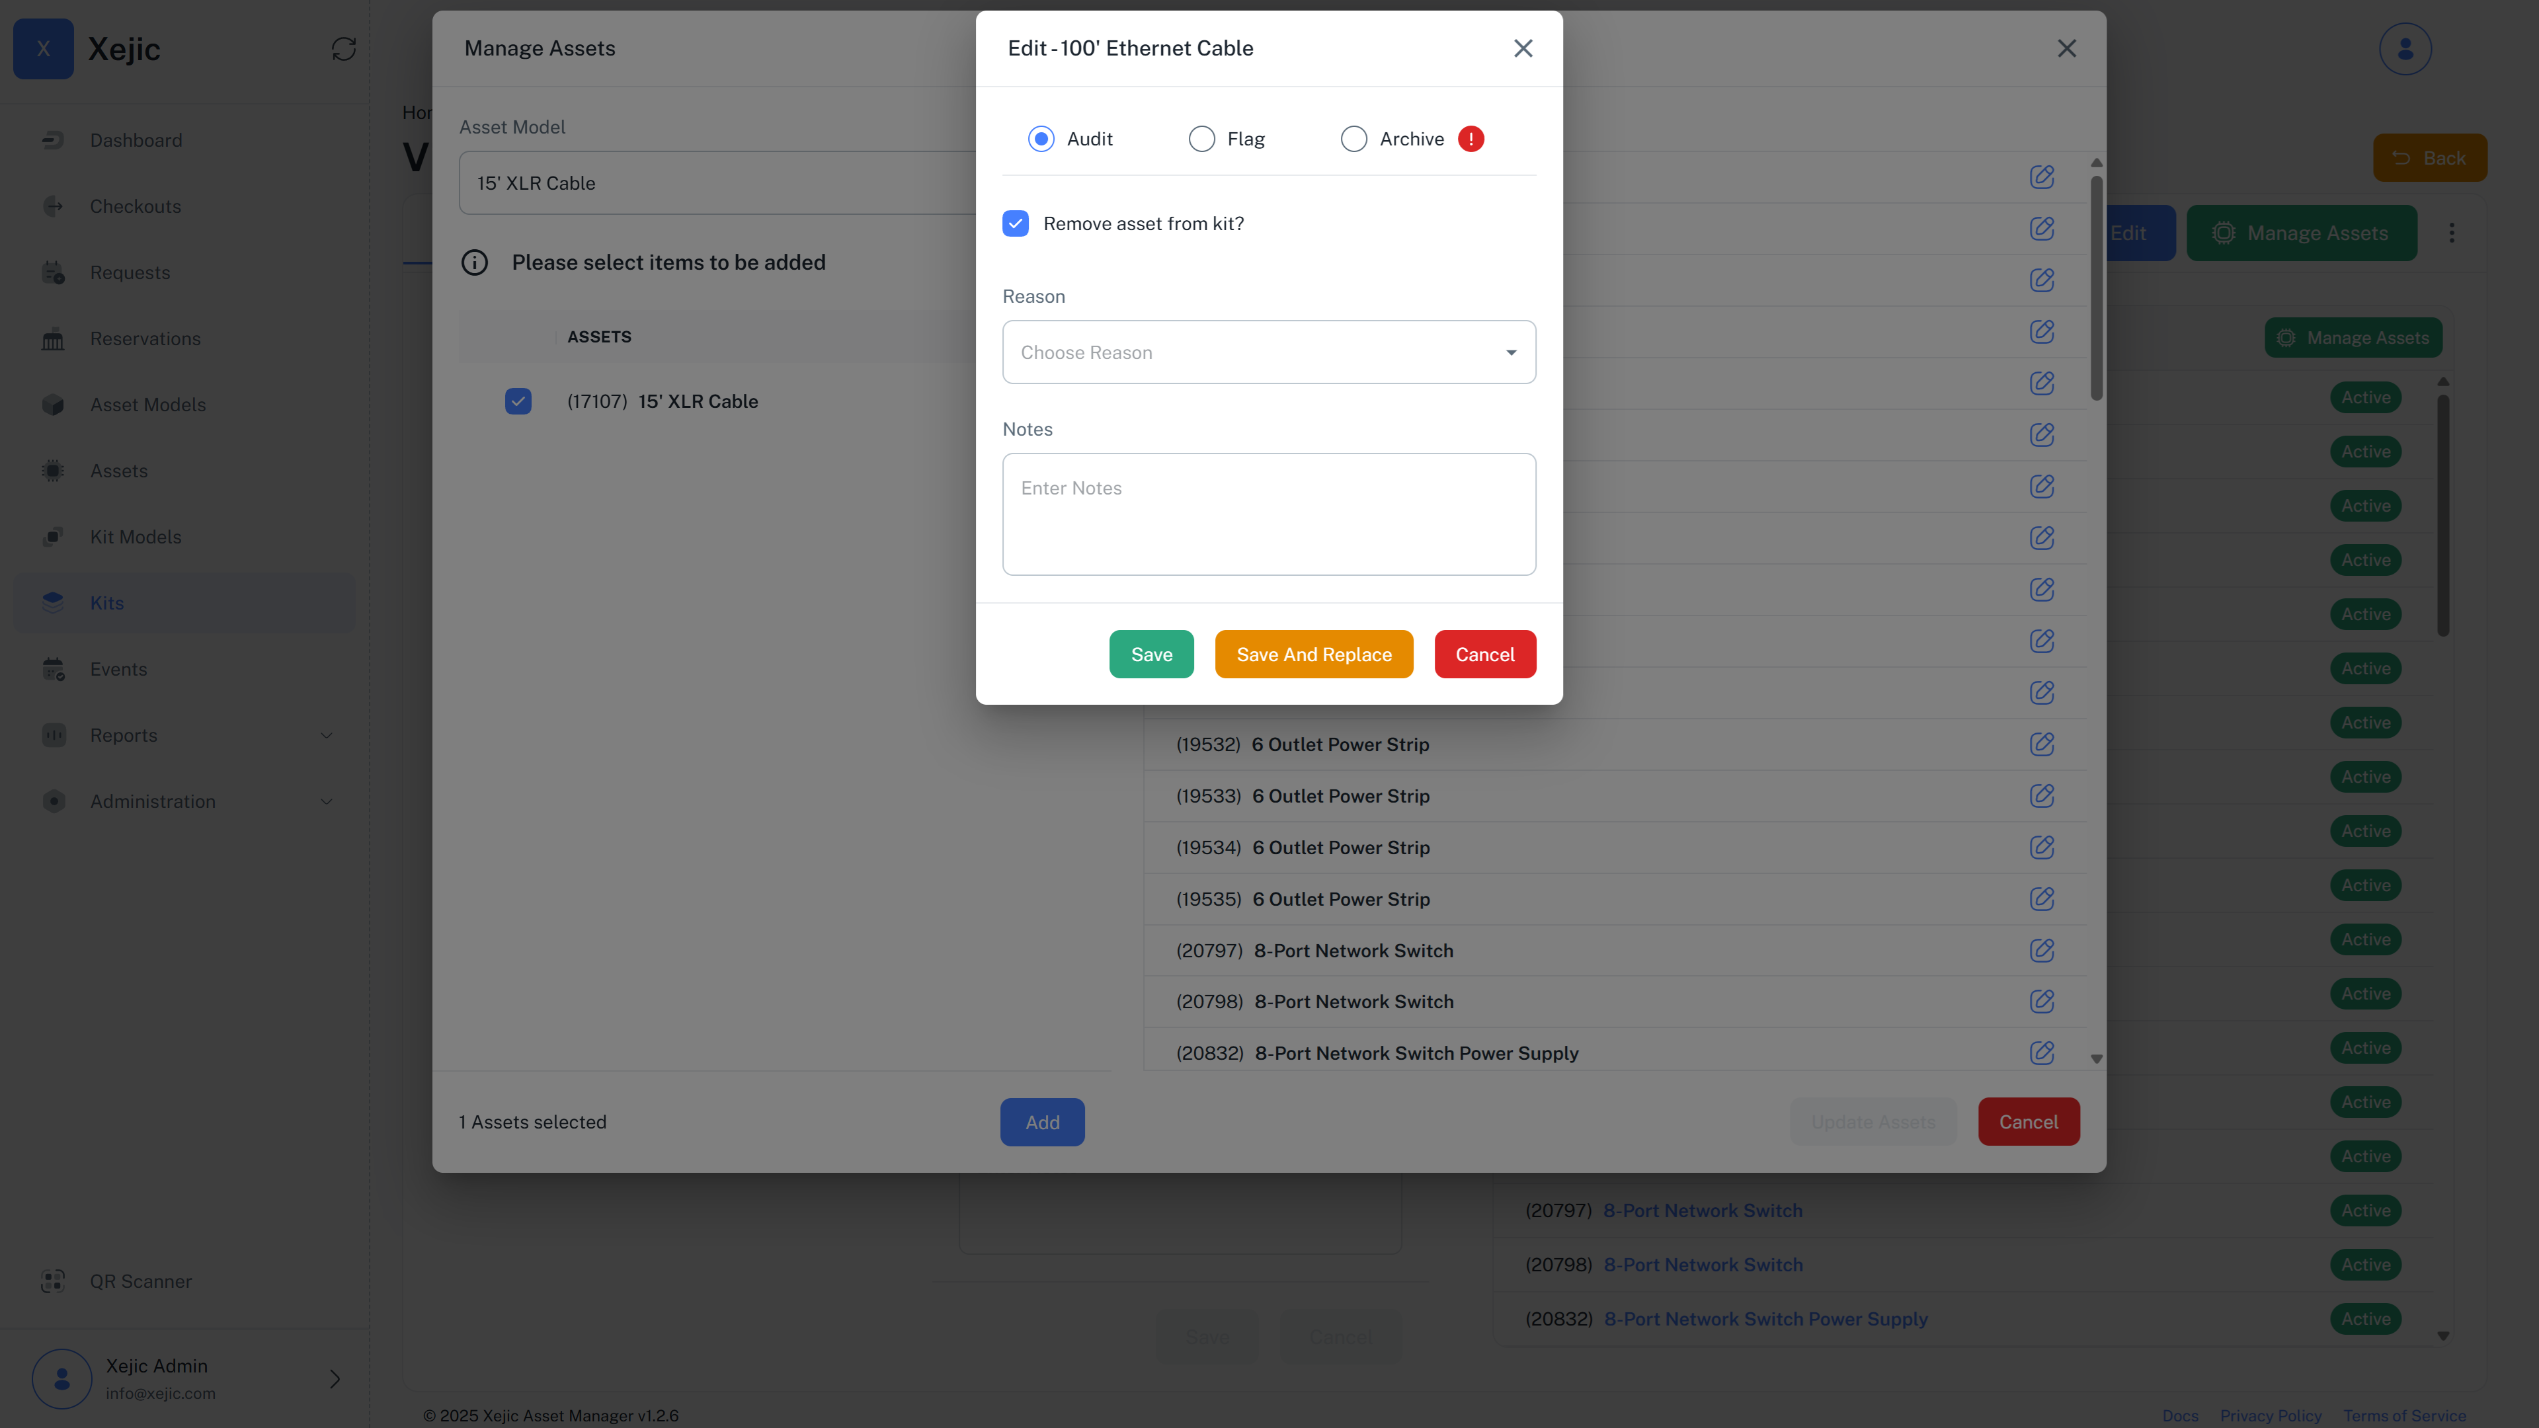Select the Audit radio option

(x=1041, y=139)
